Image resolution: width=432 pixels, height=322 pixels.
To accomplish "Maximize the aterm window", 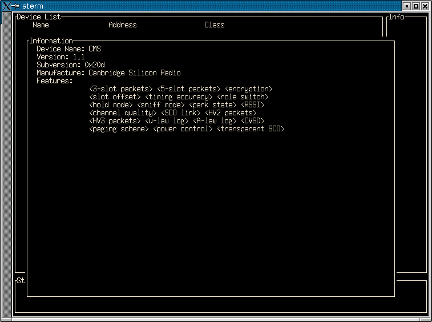I will (x=416, y=6).
